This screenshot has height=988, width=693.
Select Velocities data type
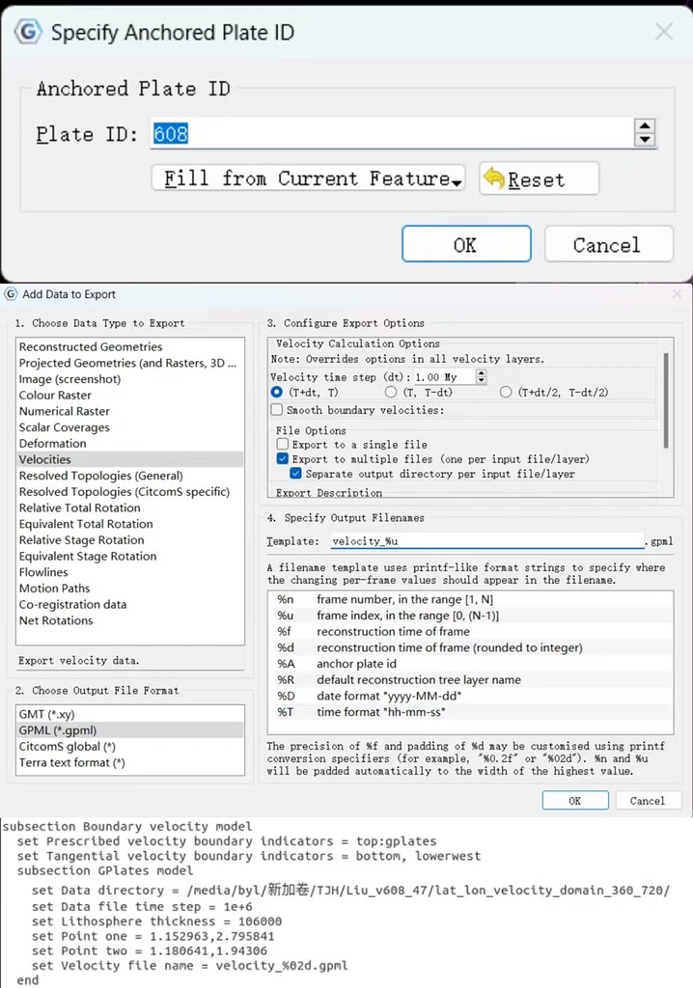point(130,459)
